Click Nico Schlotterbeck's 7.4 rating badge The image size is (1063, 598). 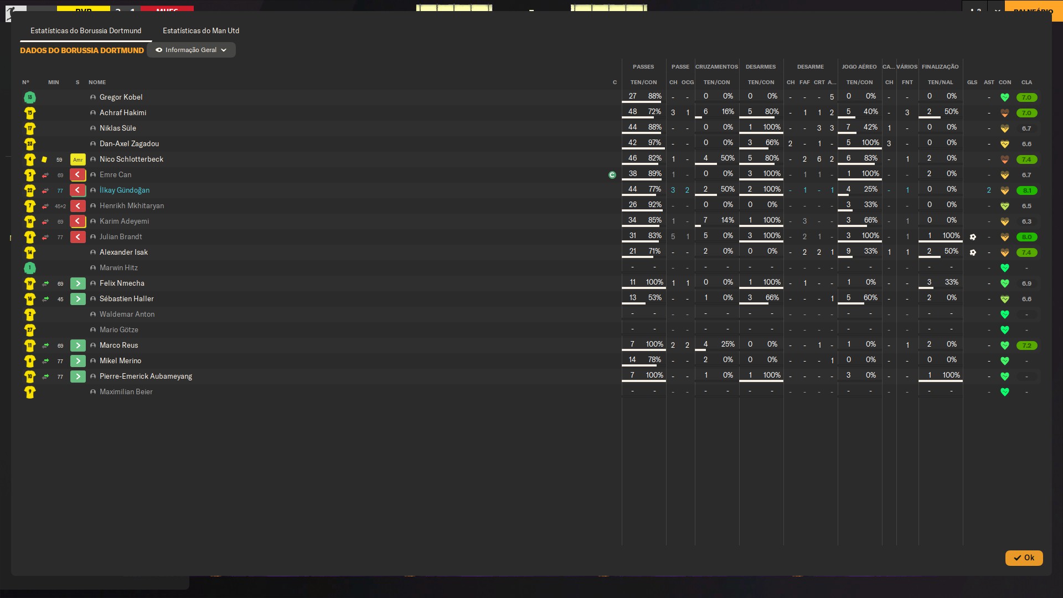(x=1026, y=159)
